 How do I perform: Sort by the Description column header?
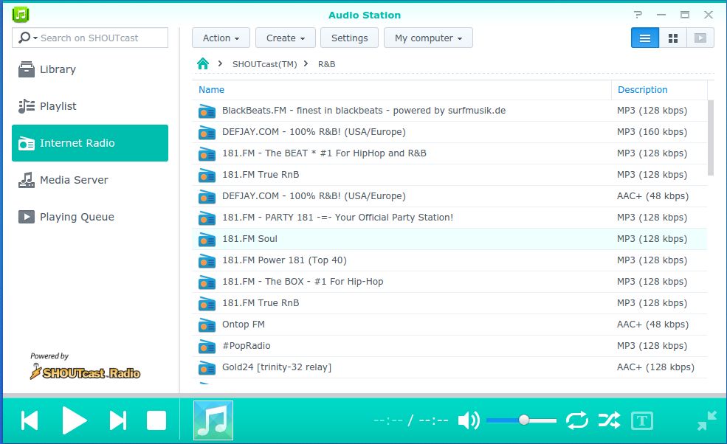(x=660, y=90)
